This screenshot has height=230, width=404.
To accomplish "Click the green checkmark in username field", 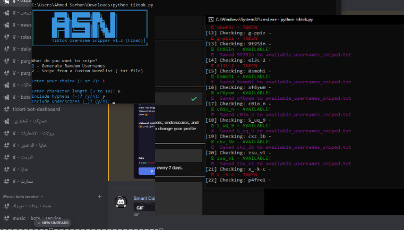I will point(194,98).
